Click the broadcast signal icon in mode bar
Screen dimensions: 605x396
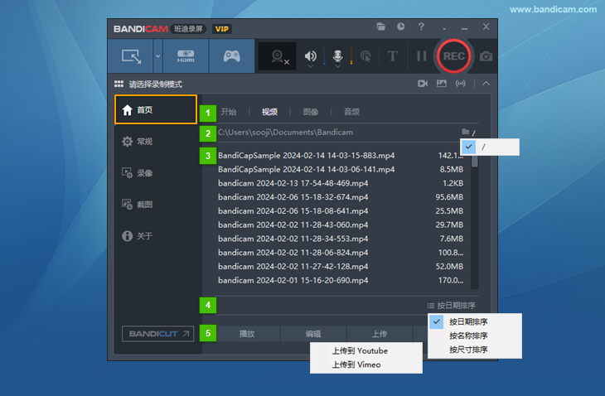point(460,84)
